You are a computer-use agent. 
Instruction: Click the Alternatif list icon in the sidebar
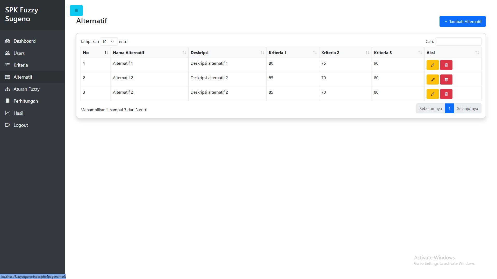point(8,77)
